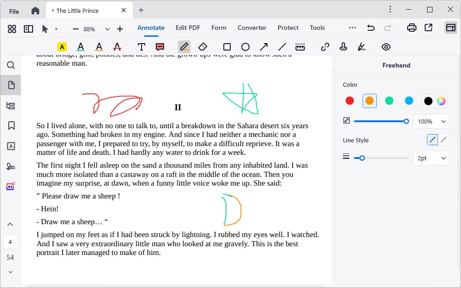Select the Arrow drawing tool
The image size is (461, 288).
263,46
